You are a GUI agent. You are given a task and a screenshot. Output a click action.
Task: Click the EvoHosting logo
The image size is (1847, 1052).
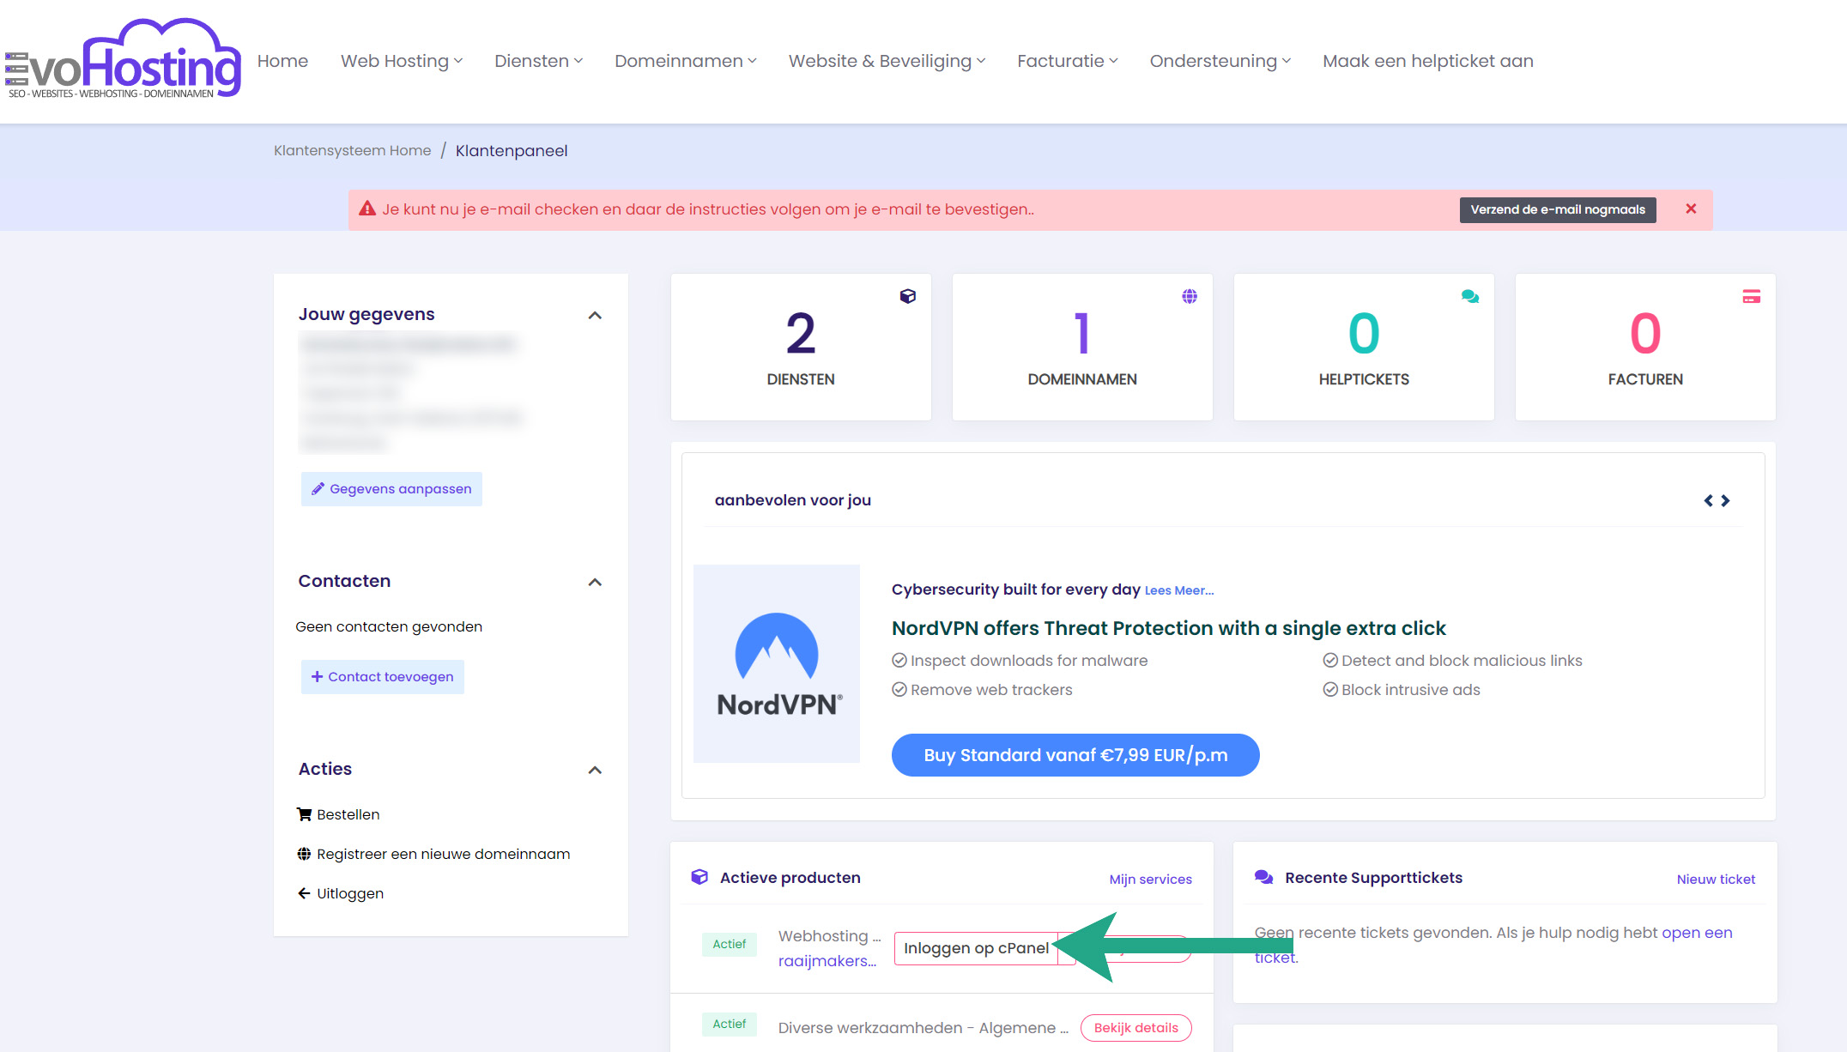tap(123, 60)
